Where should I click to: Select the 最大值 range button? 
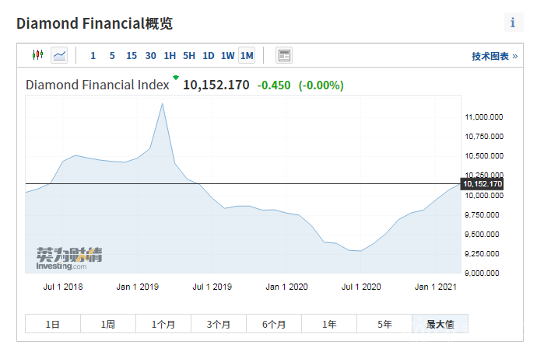point(440,324)
